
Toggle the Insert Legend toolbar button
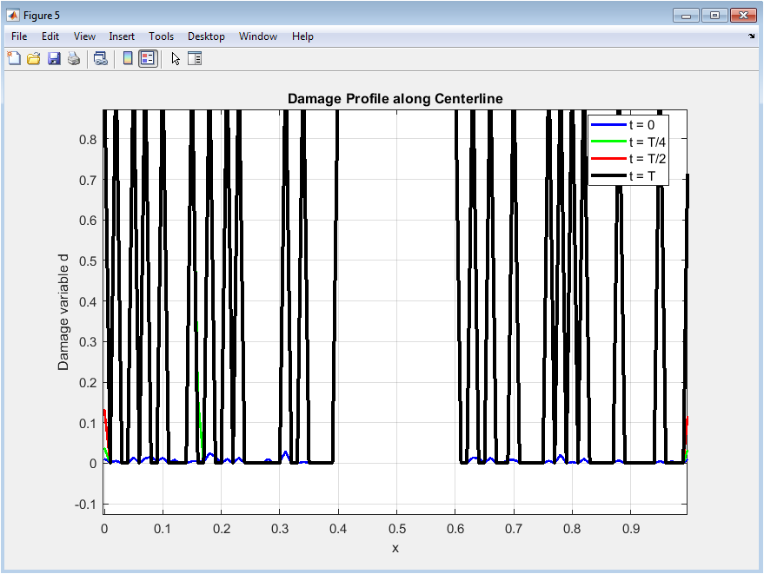pos(148,59)
